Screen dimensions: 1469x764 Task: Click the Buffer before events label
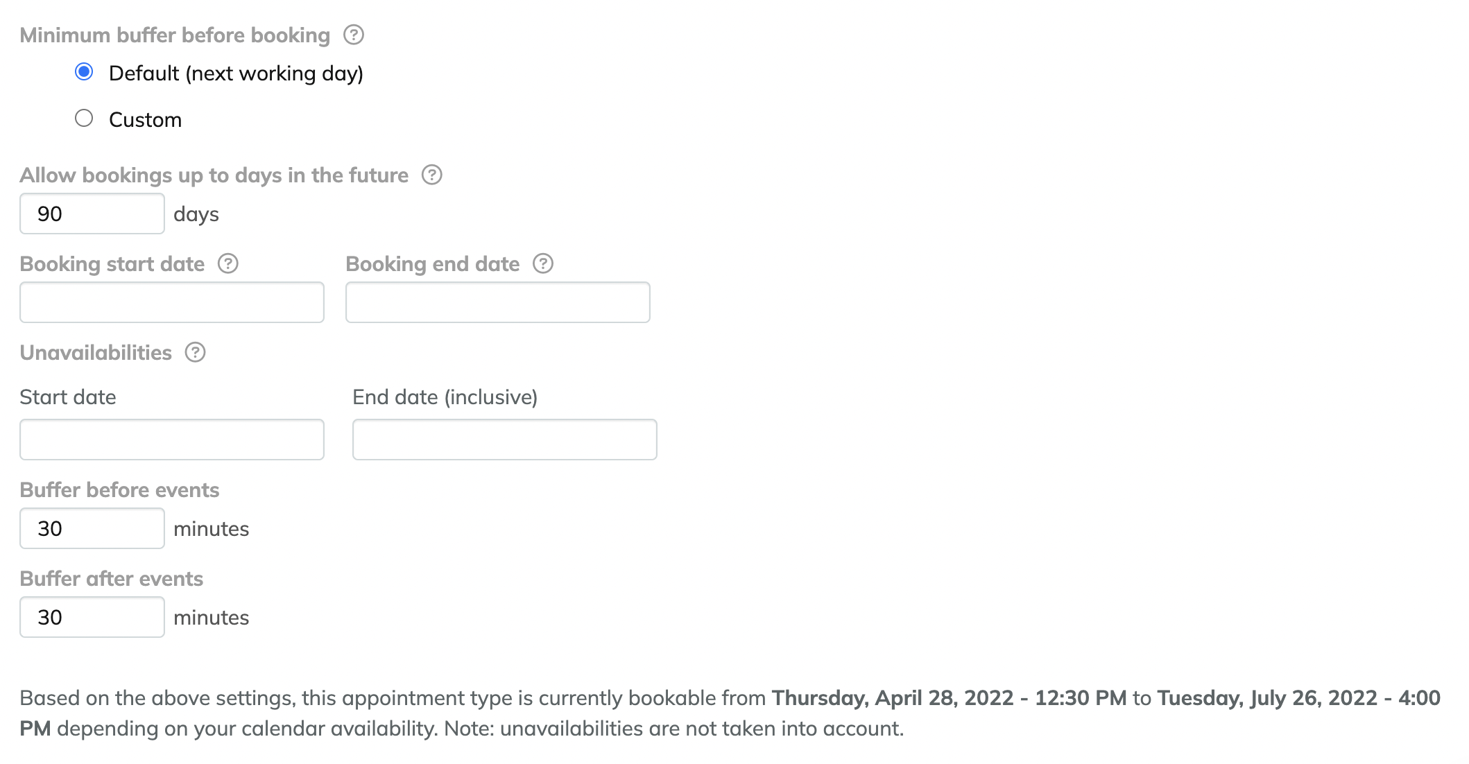pos(119,490)
